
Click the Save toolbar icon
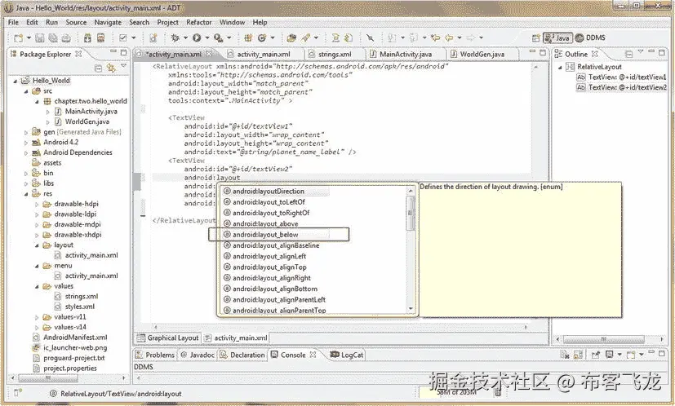[x=40, y=38]
